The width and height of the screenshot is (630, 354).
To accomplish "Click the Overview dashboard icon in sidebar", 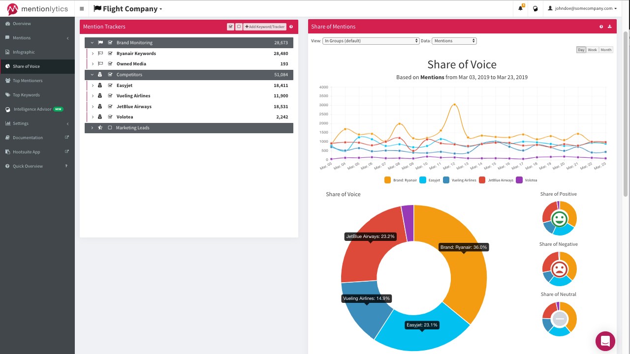I will point(7,24).
